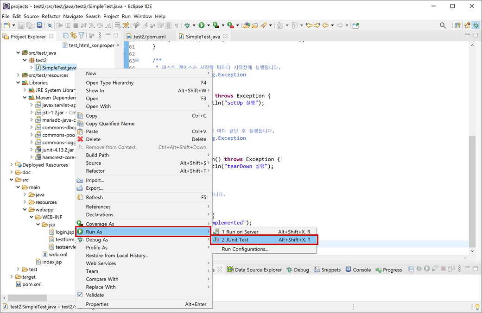
Task: Click the Terminate stop toolbar icon
Action: click(76, 25)
